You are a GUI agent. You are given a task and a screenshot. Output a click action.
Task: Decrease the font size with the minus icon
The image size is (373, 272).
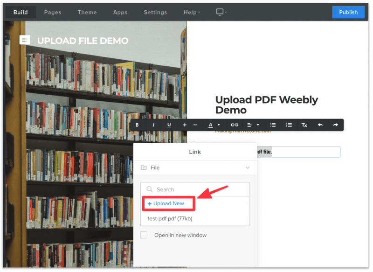[196, 125]
